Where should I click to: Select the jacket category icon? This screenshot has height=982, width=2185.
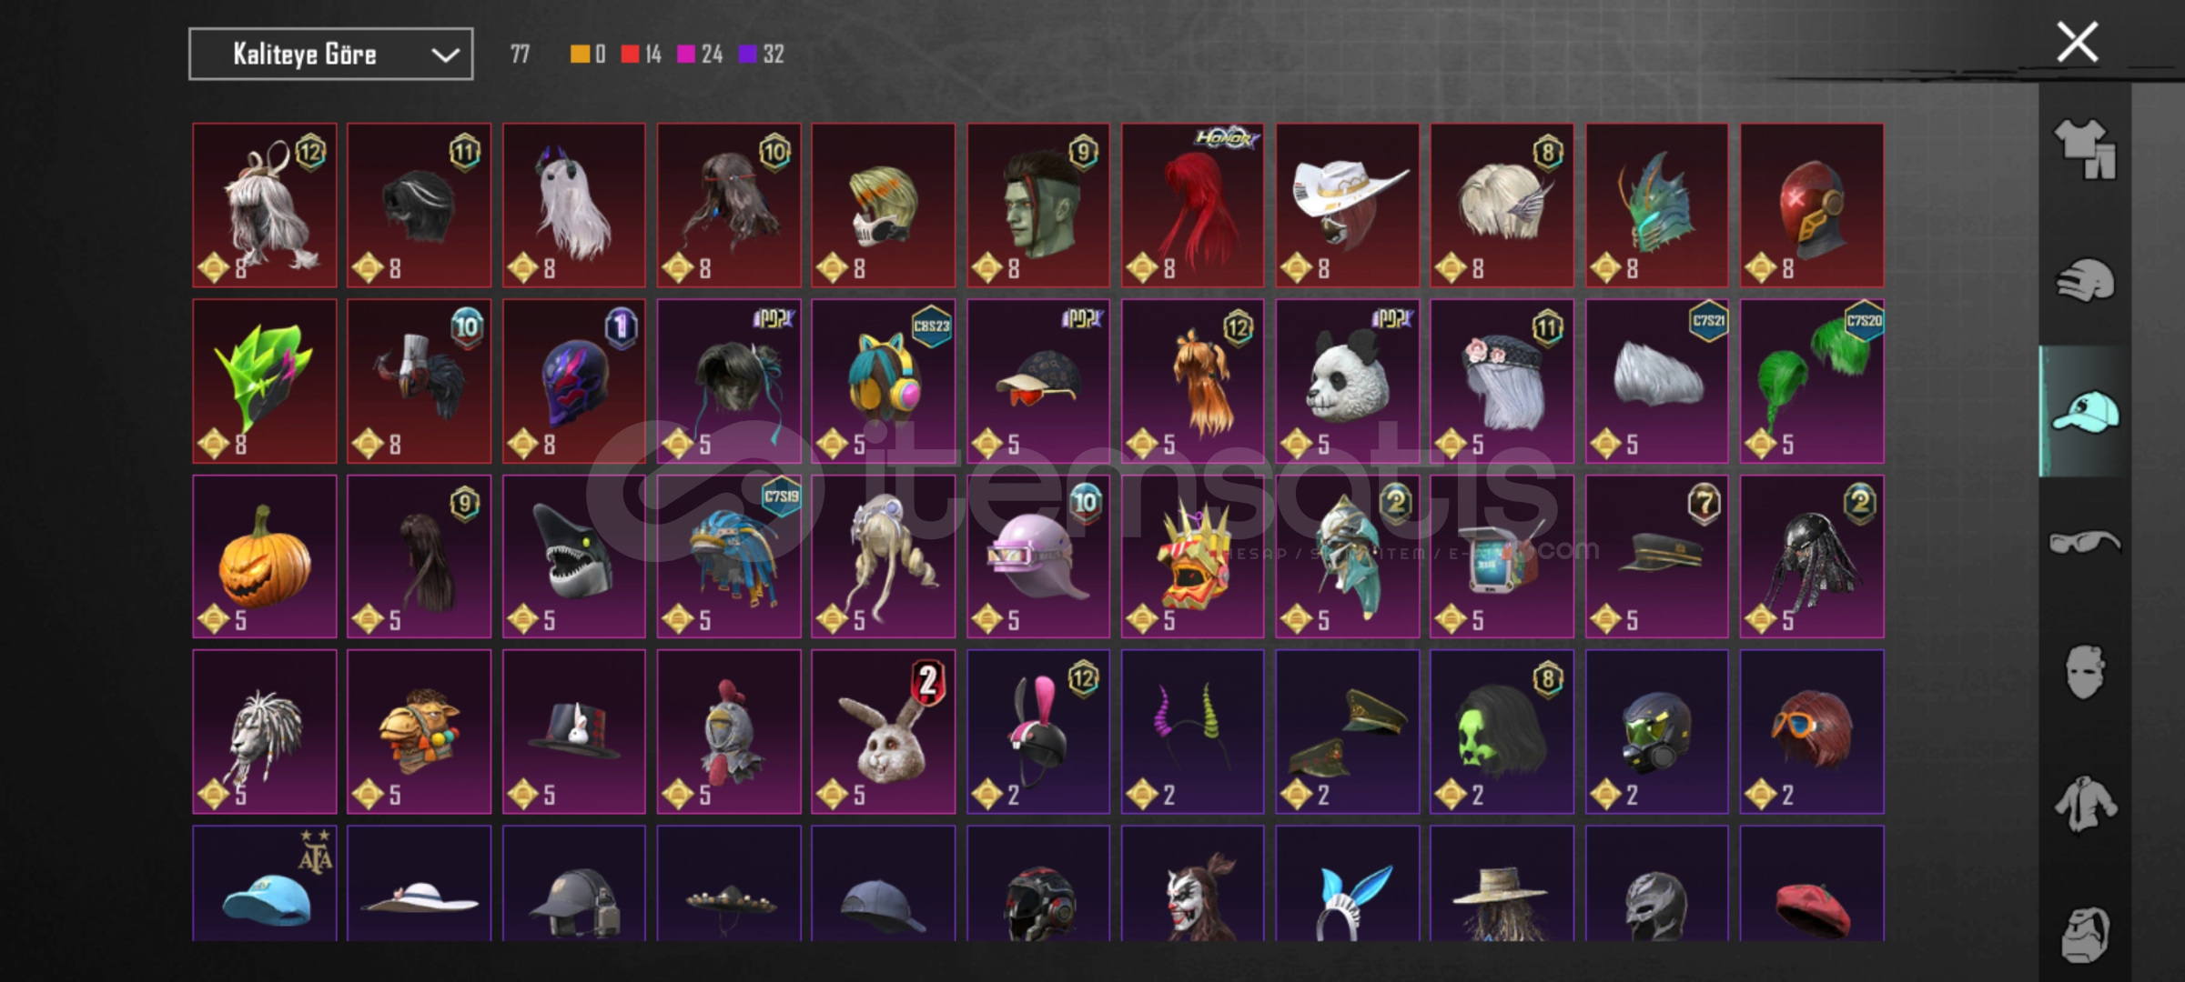coord(2085,804)
